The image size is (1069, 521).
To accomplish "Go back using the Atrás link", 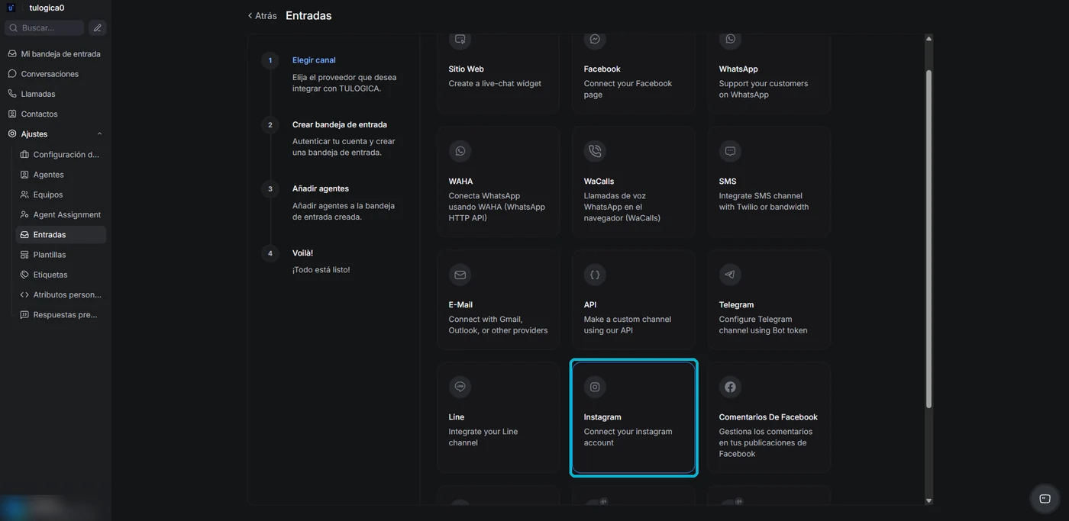I will [262, 15].
